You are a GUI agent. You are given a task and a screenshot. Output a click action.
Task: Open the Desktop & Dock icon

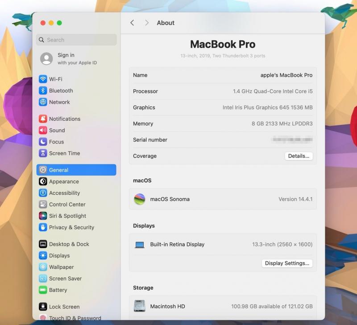[43, 244]
